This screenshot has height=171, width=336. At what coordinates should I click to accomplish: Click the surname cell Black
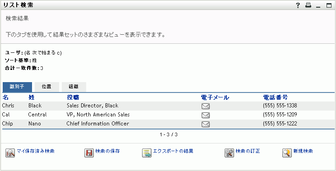[35, 106]
